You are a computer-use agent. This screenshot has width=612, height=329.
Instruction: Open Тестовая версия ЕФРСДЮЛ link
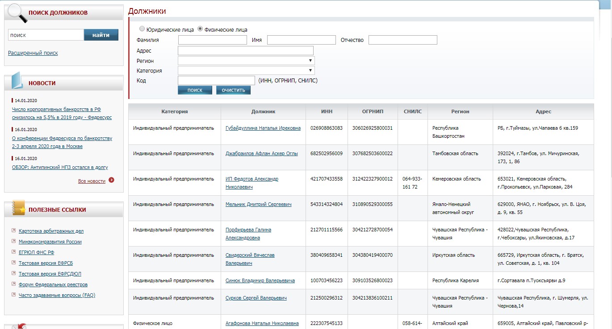click(50, 274)
